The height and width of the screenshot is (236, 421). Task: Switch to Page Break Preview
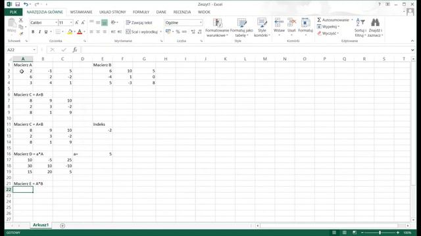point(355,233)
